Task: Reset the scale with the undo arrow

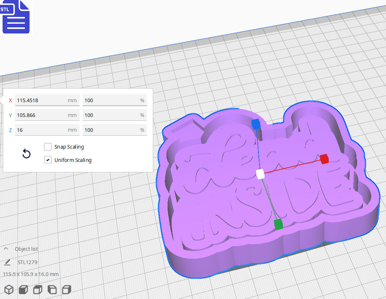Action: click(26, 153)
